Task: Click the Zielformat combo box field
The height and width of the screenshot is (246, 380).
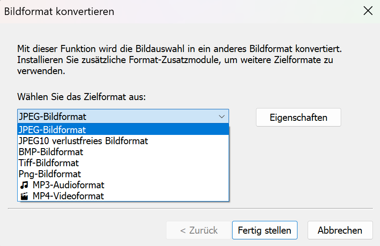Action: [115, 117]
